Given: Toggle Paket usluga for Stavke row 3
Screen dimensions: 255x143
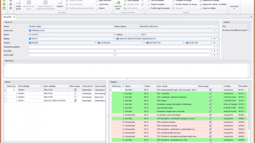Looking at the screenshot, I should coord(75,94).
